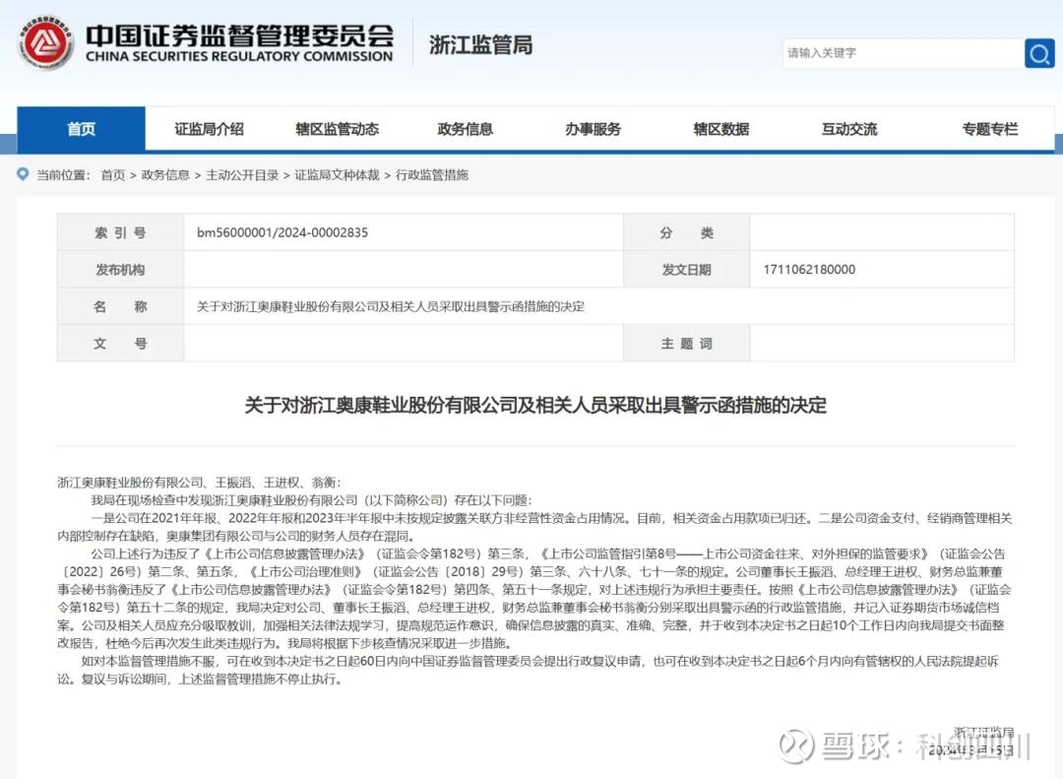
Task: Click the addressee line starting 浙江奥康鞋业股份有限公司、王振滔
Action: pyautogui.click(x=199, y=483)
